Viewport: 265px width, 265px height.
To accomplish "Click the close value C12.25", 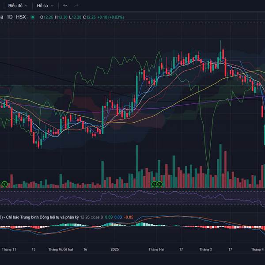I will coord(89,17).
